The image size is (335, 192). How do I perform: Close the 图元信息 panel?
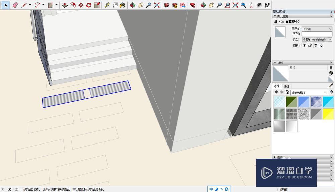point(332,16)
